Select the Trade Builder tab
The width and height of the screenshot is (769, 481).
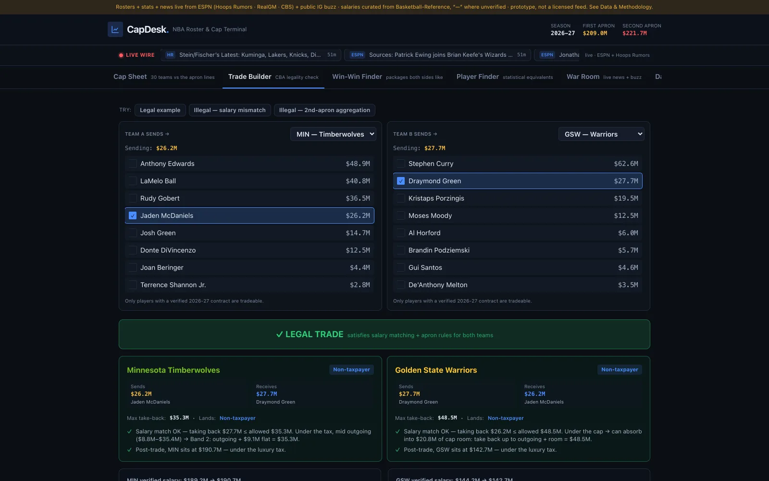[x=273, y=77]
